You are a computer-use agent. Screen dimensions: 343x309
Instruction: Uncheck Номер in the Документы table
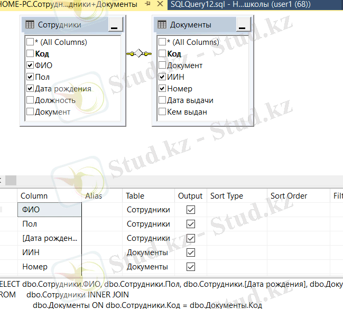coord(162,88)
